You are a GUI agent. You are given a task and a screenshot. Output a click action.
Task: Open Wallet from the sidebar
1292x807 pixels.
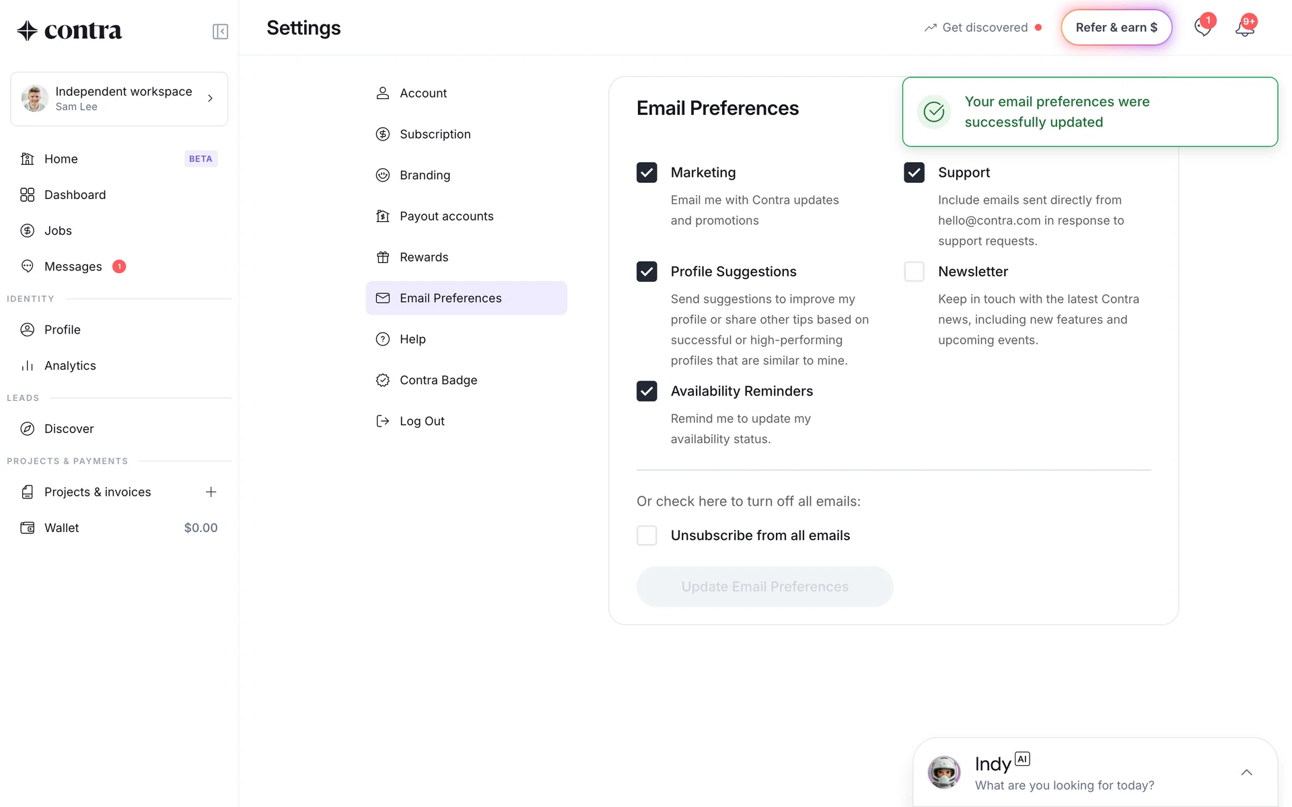62,528
